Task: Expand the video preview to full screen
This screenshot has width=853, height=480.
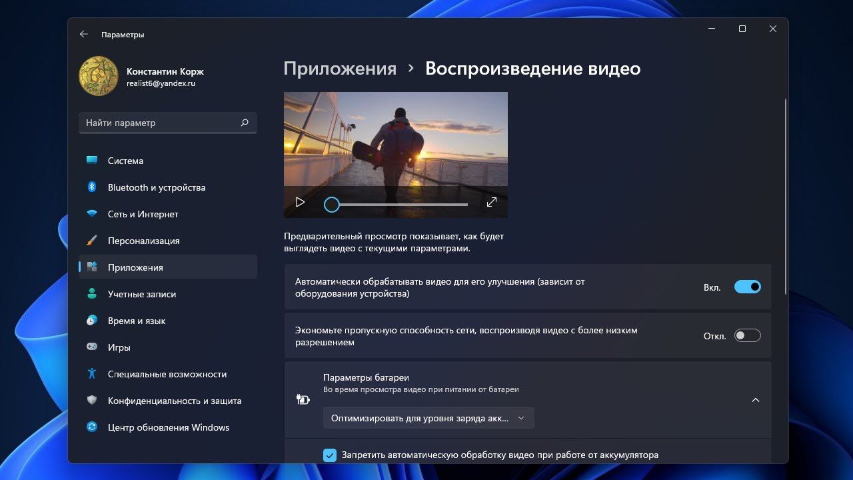Action: (x=492, y=202)
